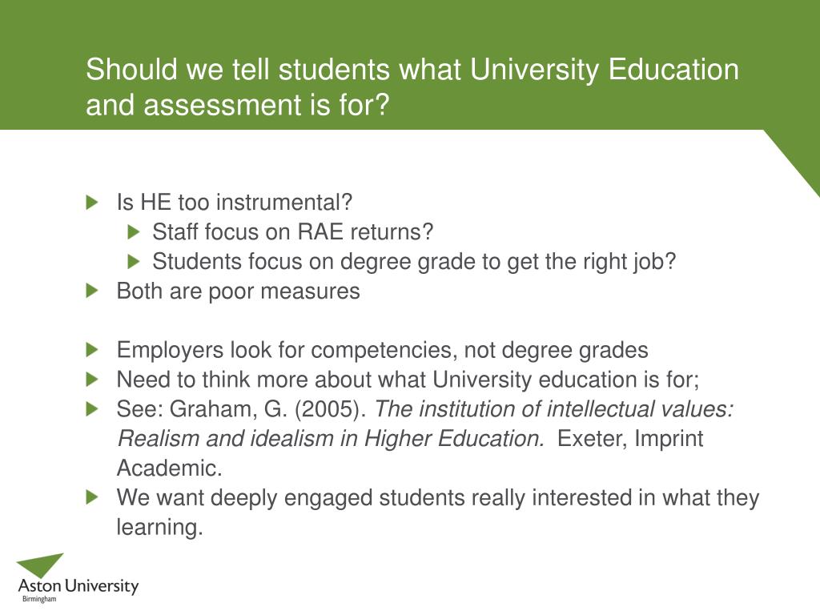Click bullet arrow beside "Students focus on degree grade"
Image resolution: width=820 pixels, height=615 pixels.
coord(134,262)
